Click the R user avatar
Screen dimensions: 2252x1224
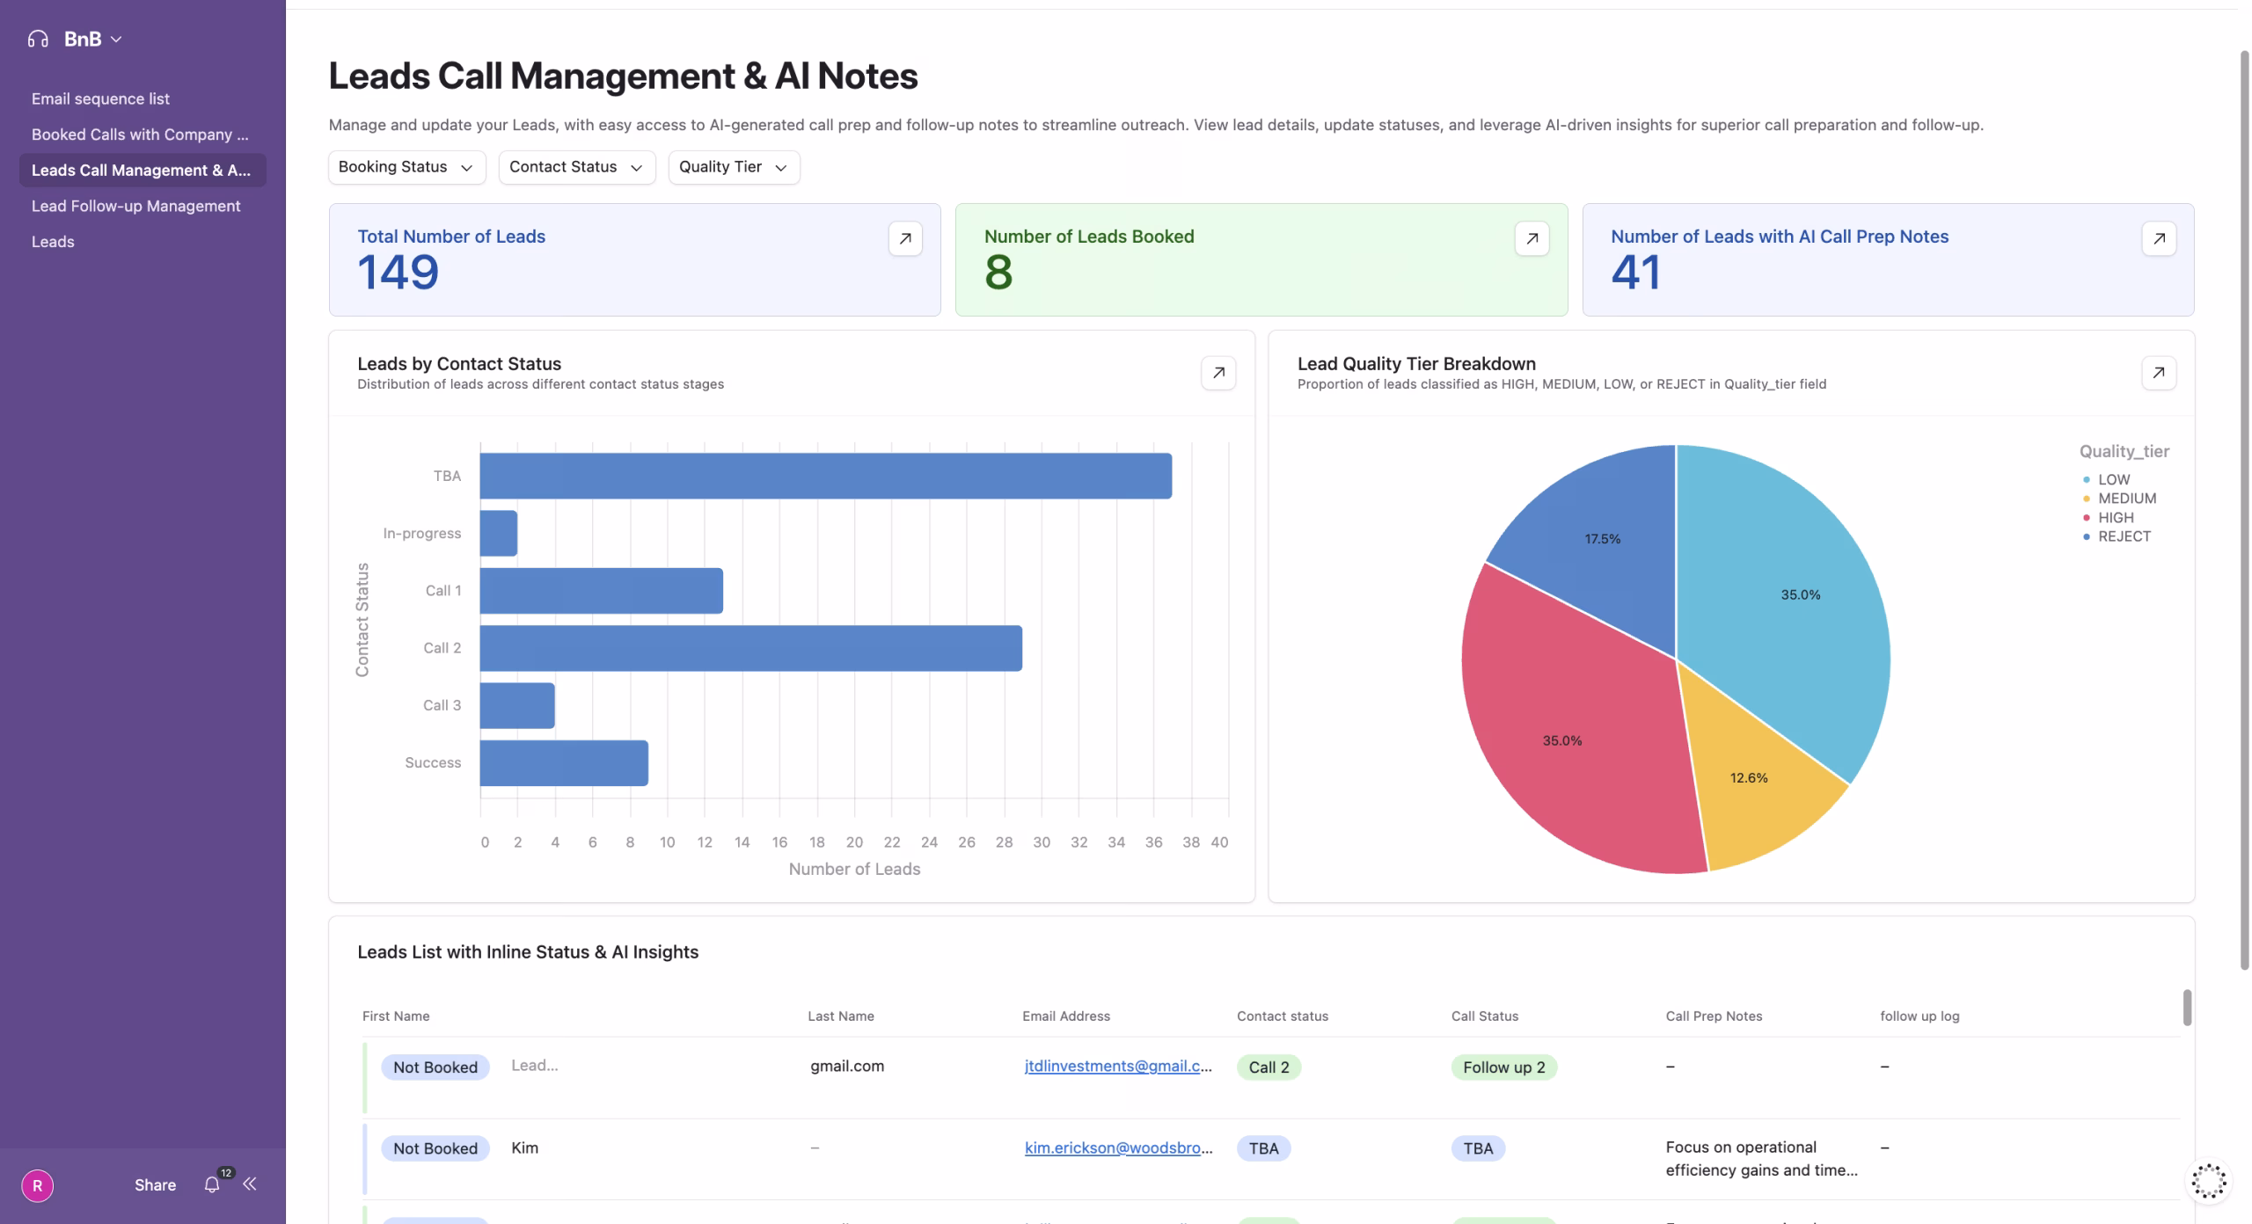pos(37,1185)
